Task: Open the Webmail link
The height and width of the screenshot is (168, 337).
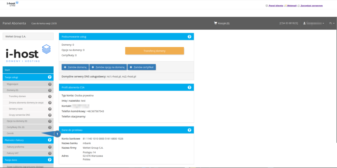Action: click(292, 6)
